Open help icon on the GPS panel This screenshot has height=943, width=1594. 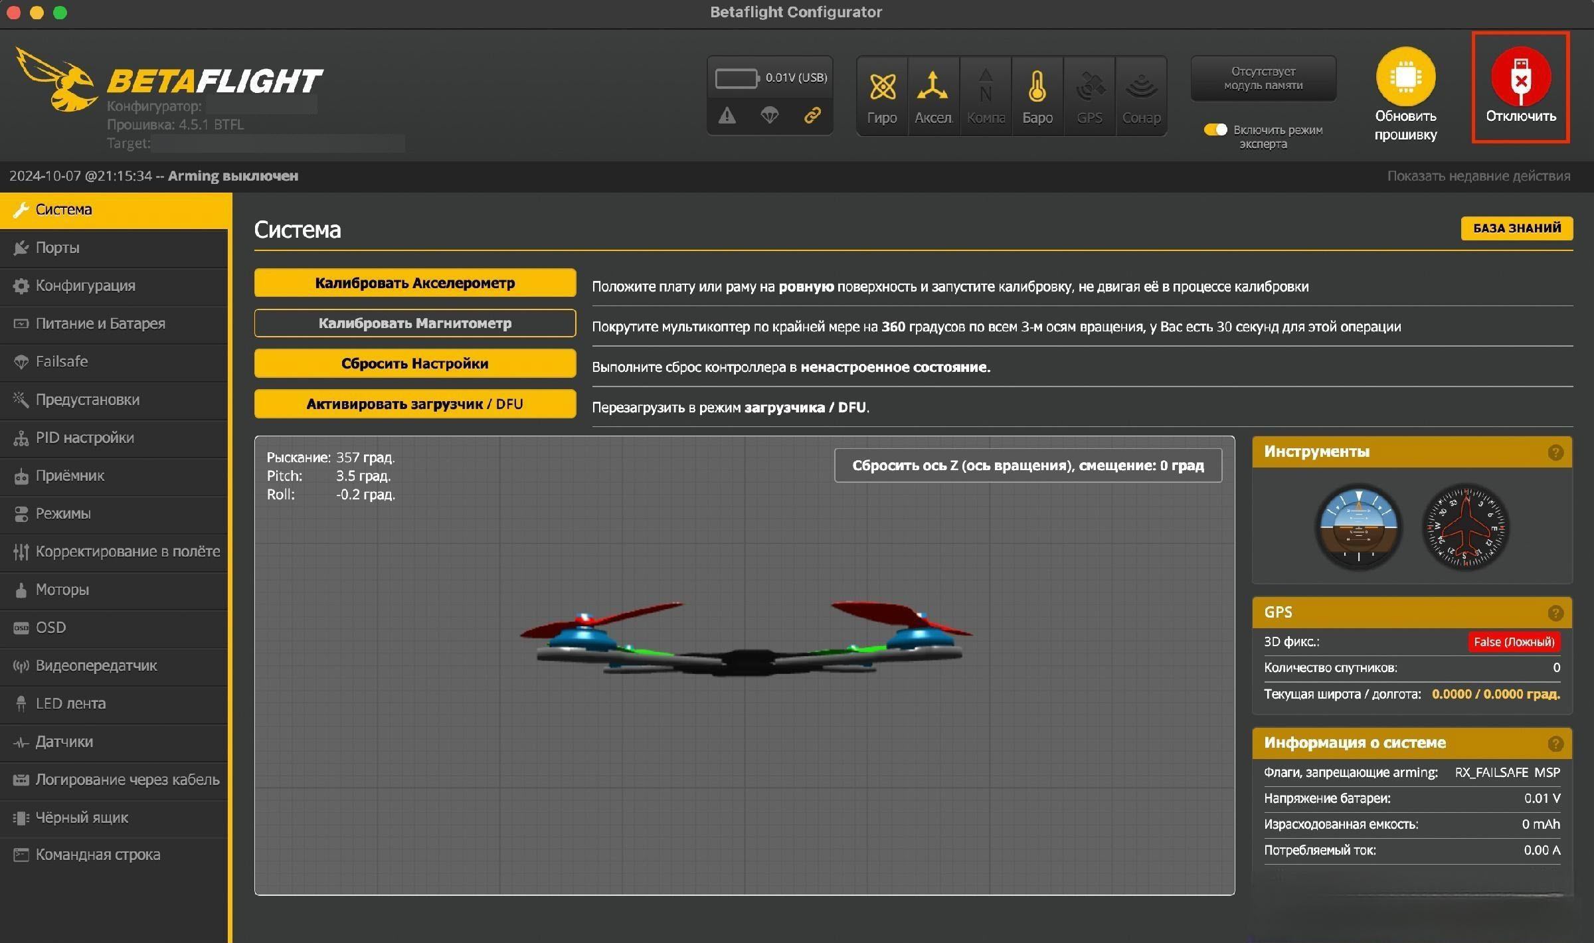[x=1555, y=613]
